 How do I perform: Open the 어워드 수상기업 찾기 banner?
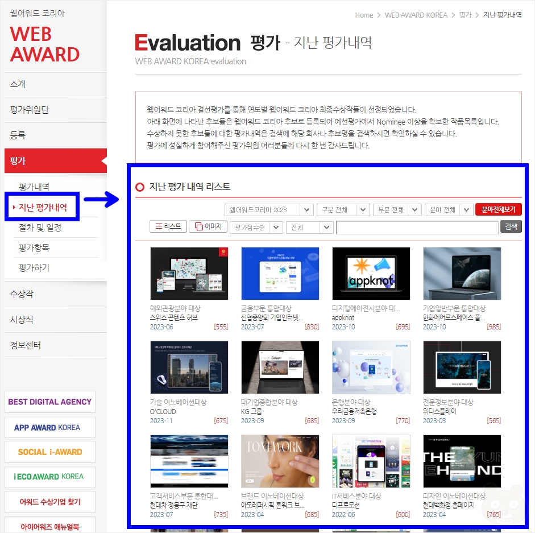50,502
